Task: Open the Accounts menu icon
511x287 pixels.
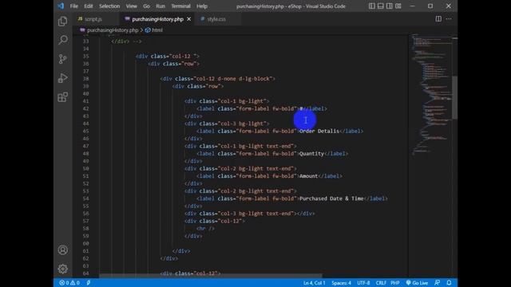Action: point(62,250)
